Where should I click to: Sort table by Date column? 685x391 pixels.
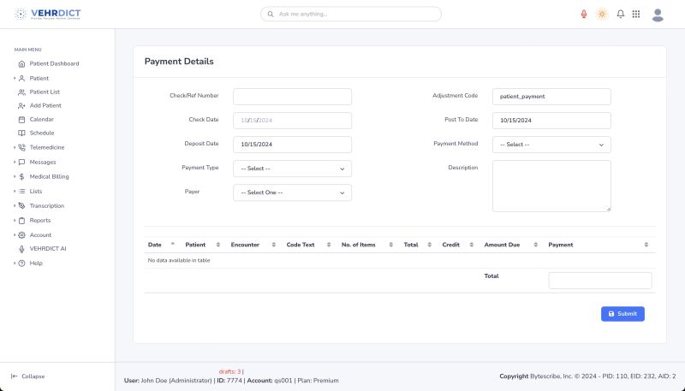(x=161, y=245)
